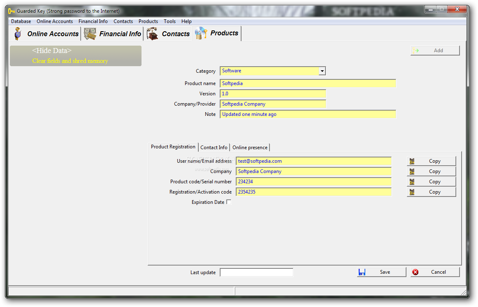Click Clear fields and shred memory
Image resolution: width=478 pixels, height=307 pixels.
click(x=70, y=61)
